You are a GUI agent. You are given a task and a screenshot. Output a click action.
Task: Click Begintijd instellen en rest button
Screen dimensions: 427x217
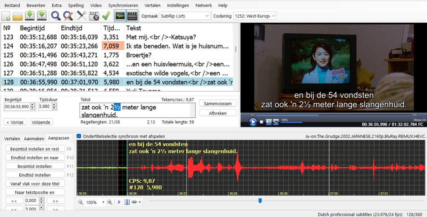pos(35,149)
